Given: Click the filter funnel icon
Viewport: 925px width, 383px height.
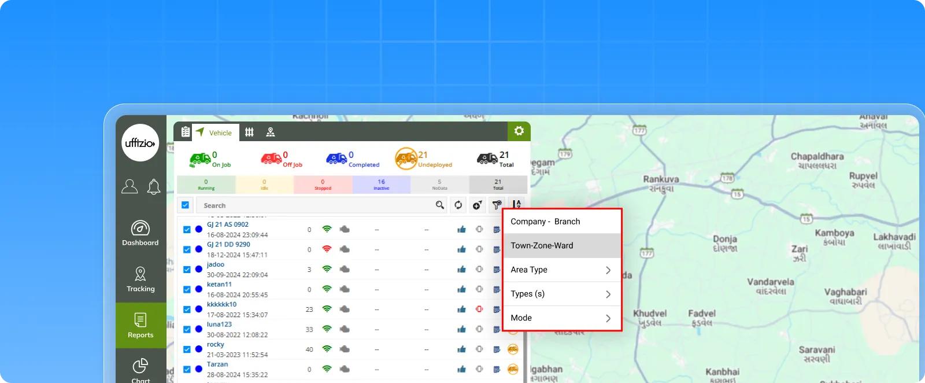Looking at the screenshot, I should [x=496, y=205].
